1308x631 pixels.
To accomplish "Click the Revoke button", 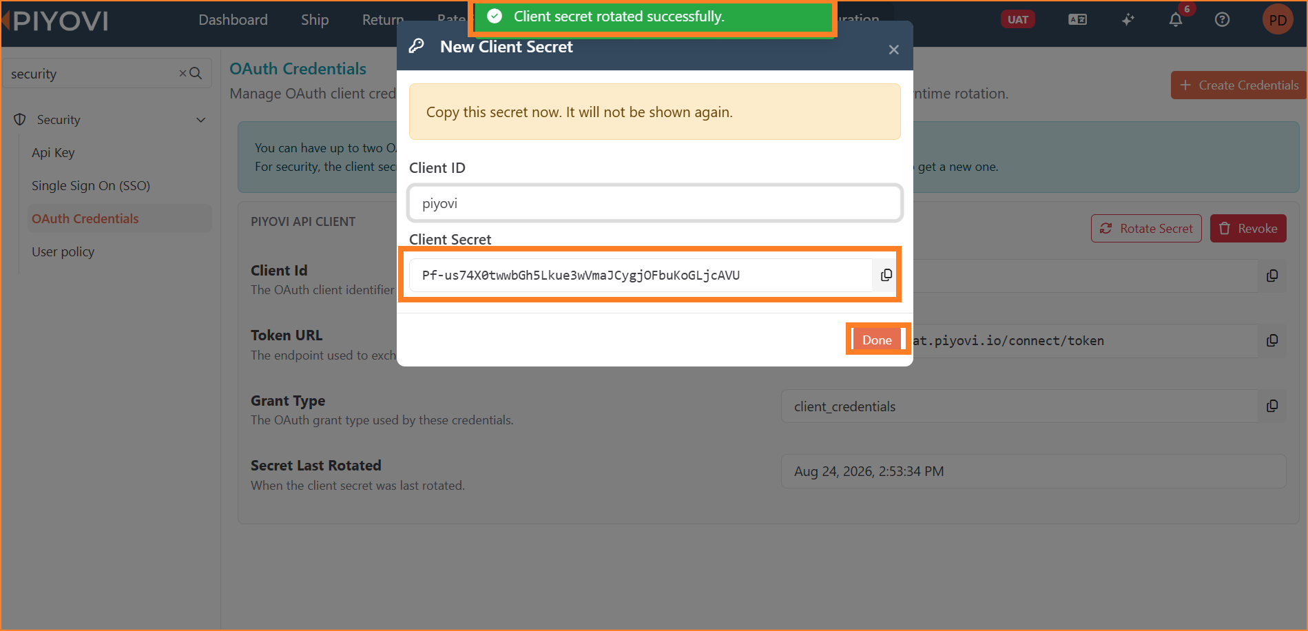I will point(1248,229).
